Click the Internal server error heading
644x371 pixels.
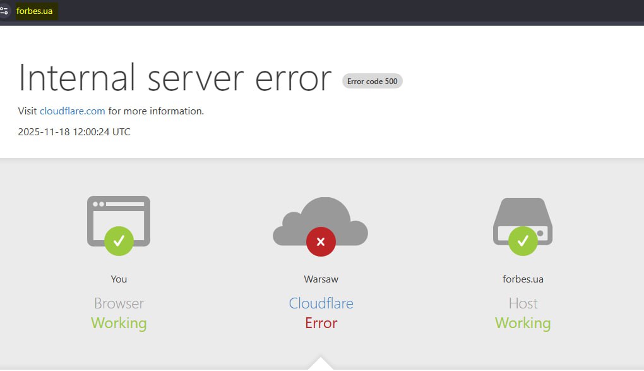click(175, 78)
